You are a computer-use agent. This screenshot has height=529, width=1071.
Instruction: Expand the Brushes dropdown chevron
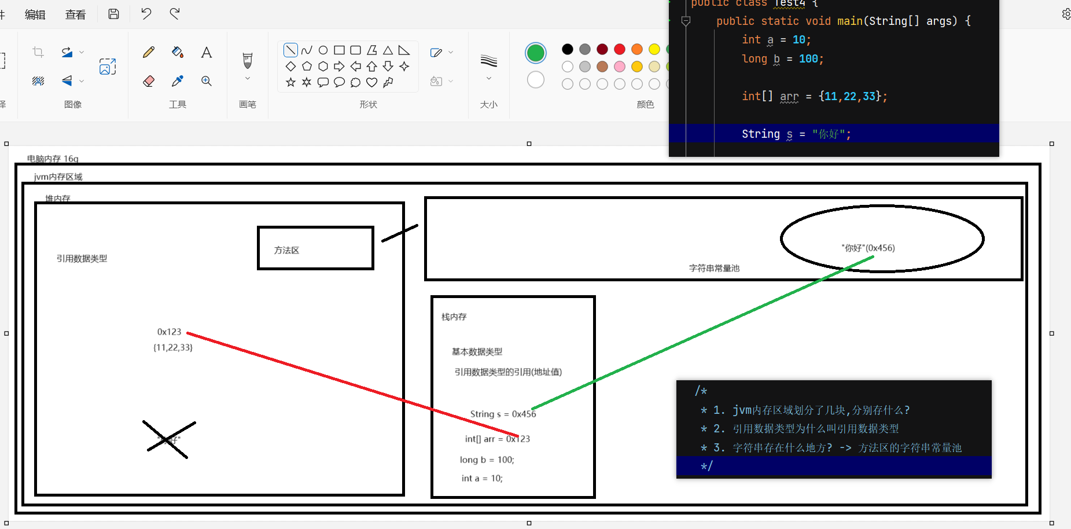point(248,78)
